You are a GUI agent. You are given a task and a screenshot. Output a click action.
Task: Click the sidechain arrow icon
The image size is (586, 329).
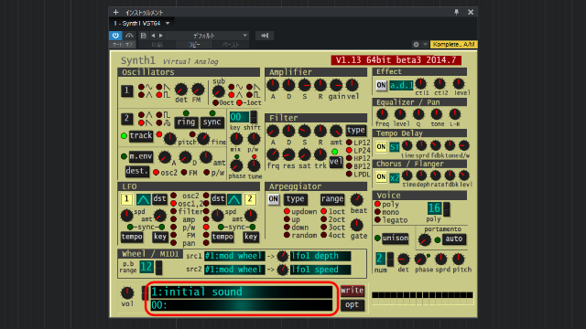pyautogui.click(x=265, y=36)
